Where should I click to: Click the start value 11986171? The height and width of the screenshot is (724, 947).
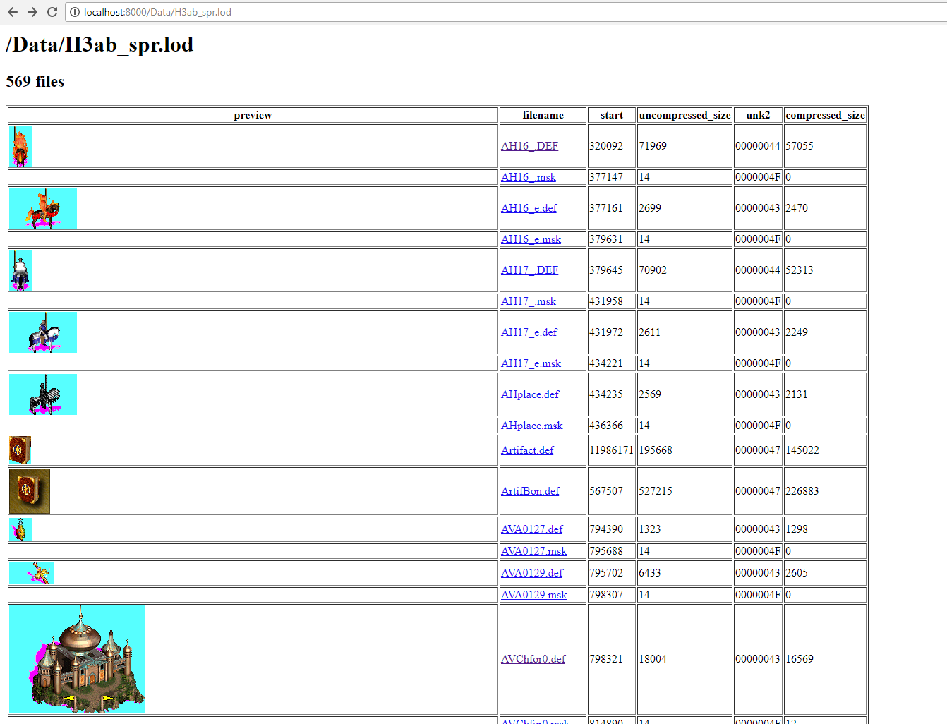tap(611, 450)
